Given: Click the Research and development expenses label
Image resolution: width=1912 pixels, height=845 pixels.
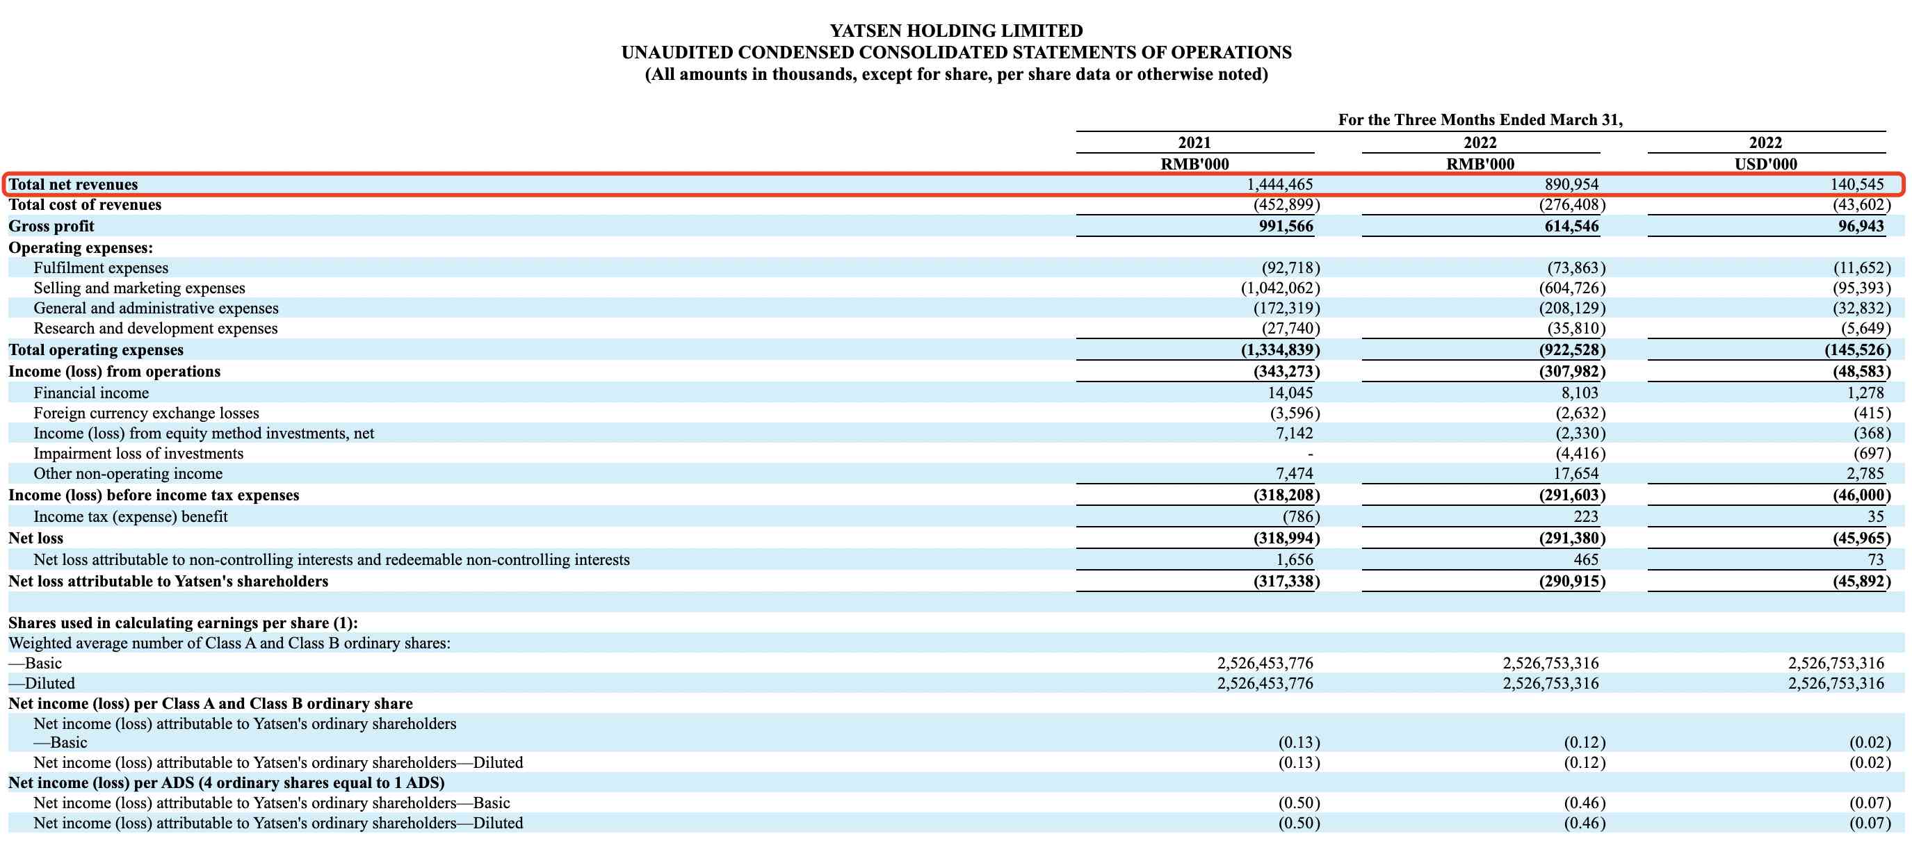Looking at the screenshot, I should click(x=155, y=328).
